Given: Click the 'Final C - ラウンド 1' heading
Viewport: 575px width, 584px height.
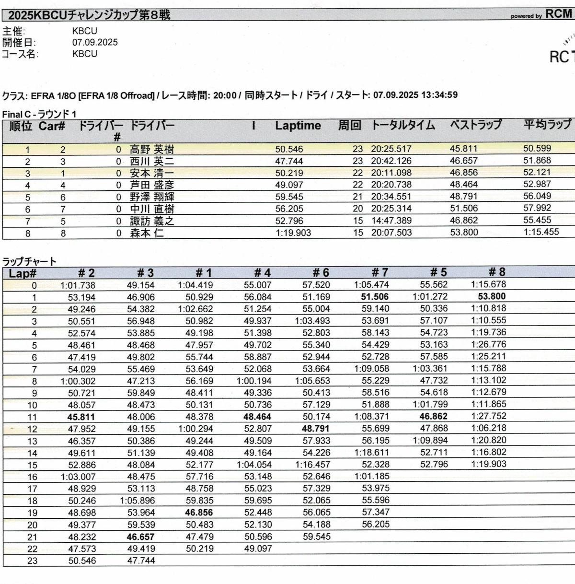Looking at the screenshot, I should coord(39,114).
